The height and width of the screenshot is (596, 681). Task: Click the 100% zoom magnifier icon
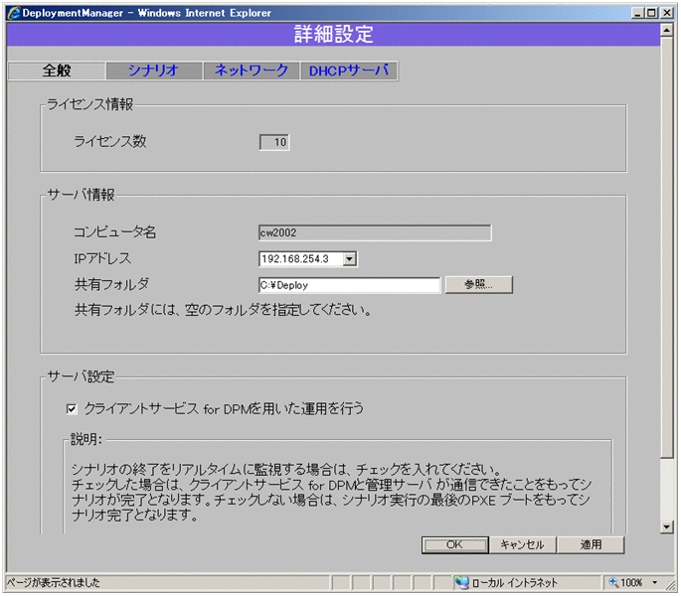pos(613,582)
